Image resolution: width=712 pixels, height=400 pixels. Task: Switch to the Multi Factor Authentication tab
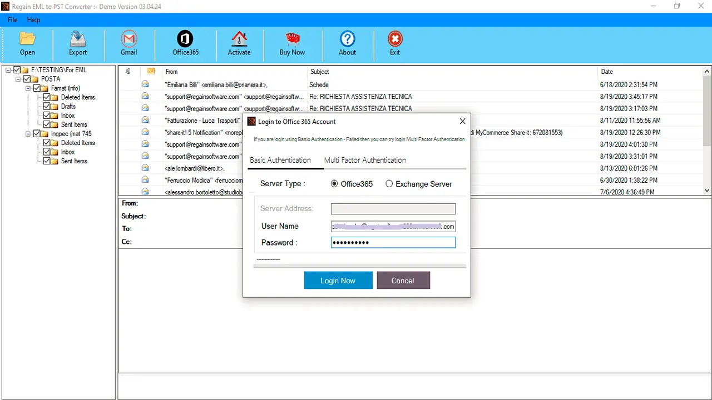coord(365,160)
